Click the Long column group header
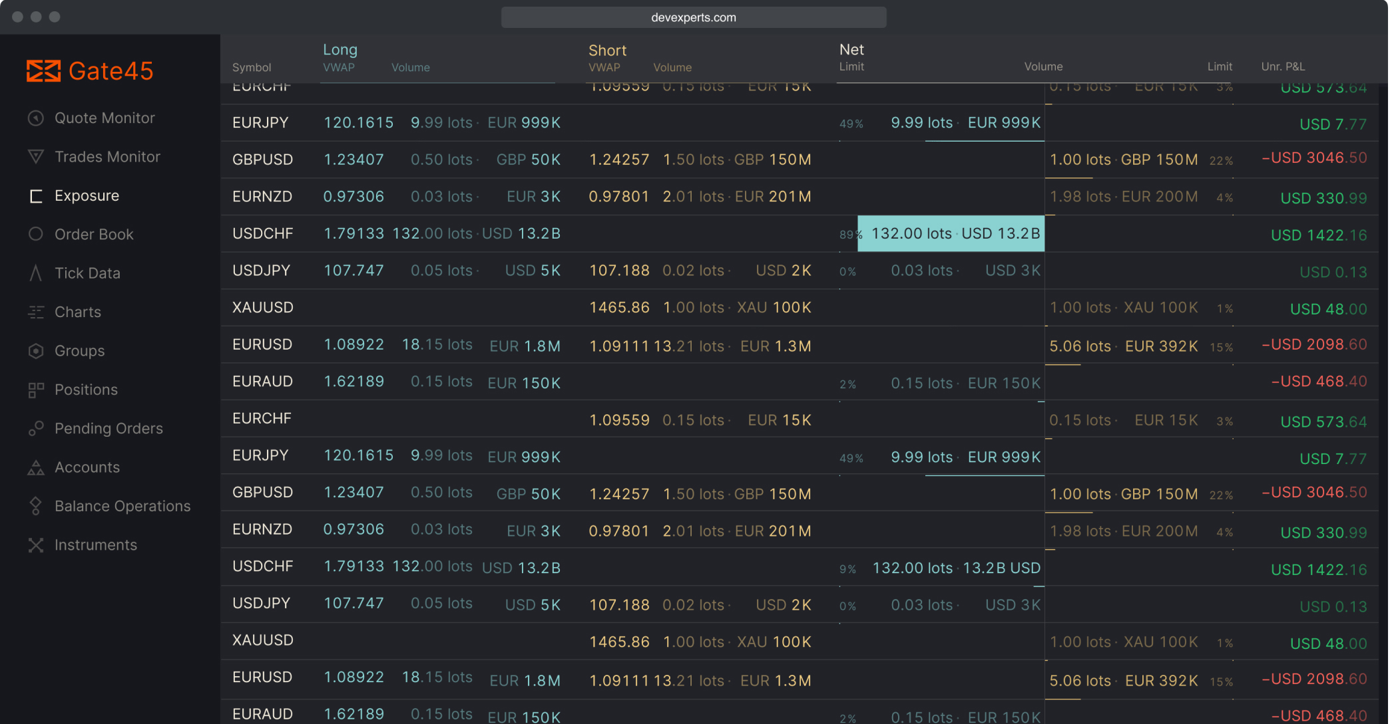Screen dimensions: 1398x724 340,49
